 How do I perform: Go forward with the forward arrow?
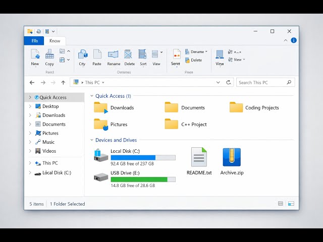pyautogui.click(x=43, y=83)
